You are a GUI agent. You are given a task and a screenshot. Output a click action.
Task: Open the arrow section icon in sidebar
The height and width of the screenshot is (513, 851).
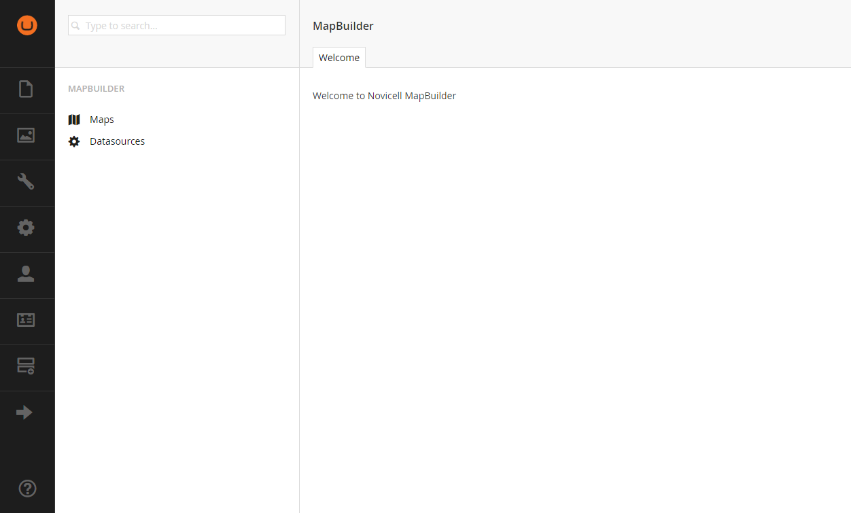[24, 412]
